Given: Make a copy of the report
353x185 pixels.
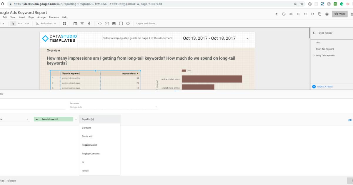Looking at the screenshot, I should coord(319,14).
